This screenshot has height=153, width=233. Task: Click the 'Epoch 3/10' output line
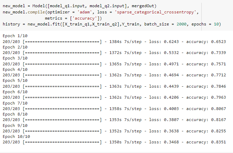pos(15,58)
